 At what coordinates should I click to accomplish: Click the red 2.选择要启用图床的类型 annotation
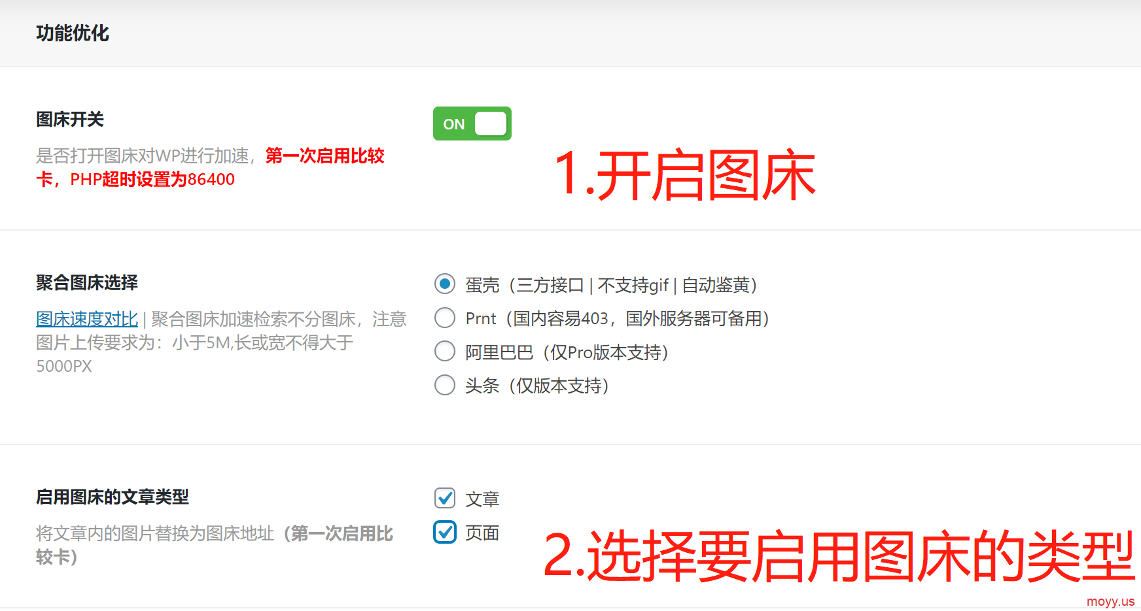pyautogui.click(x=839, y=557)
